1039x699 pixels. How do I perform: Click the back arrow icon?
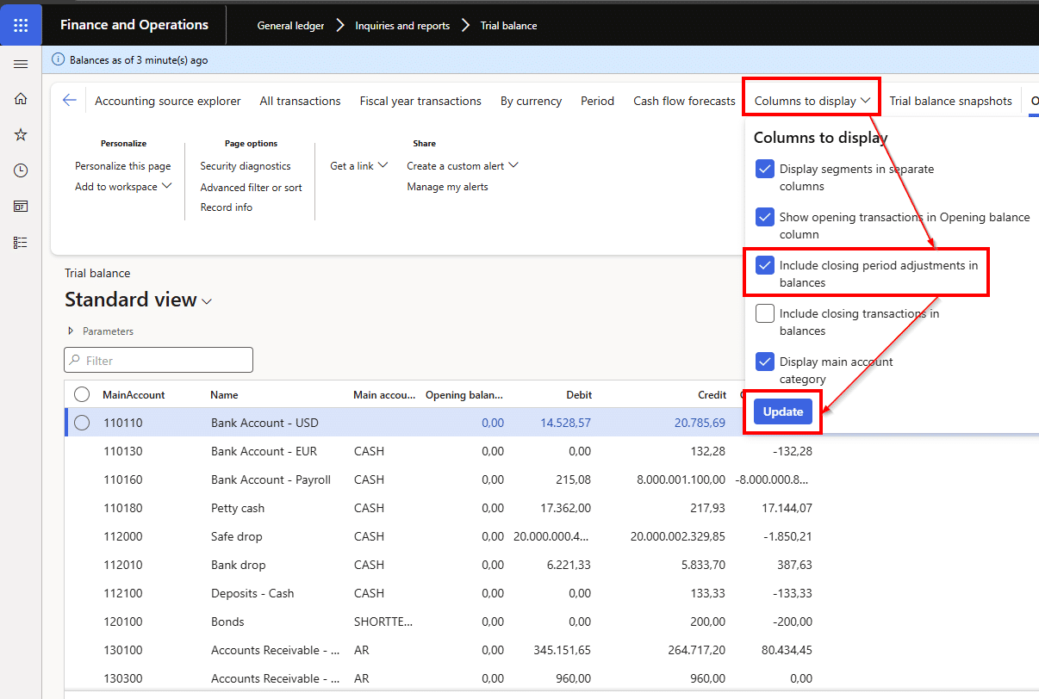tap(70, 100)
